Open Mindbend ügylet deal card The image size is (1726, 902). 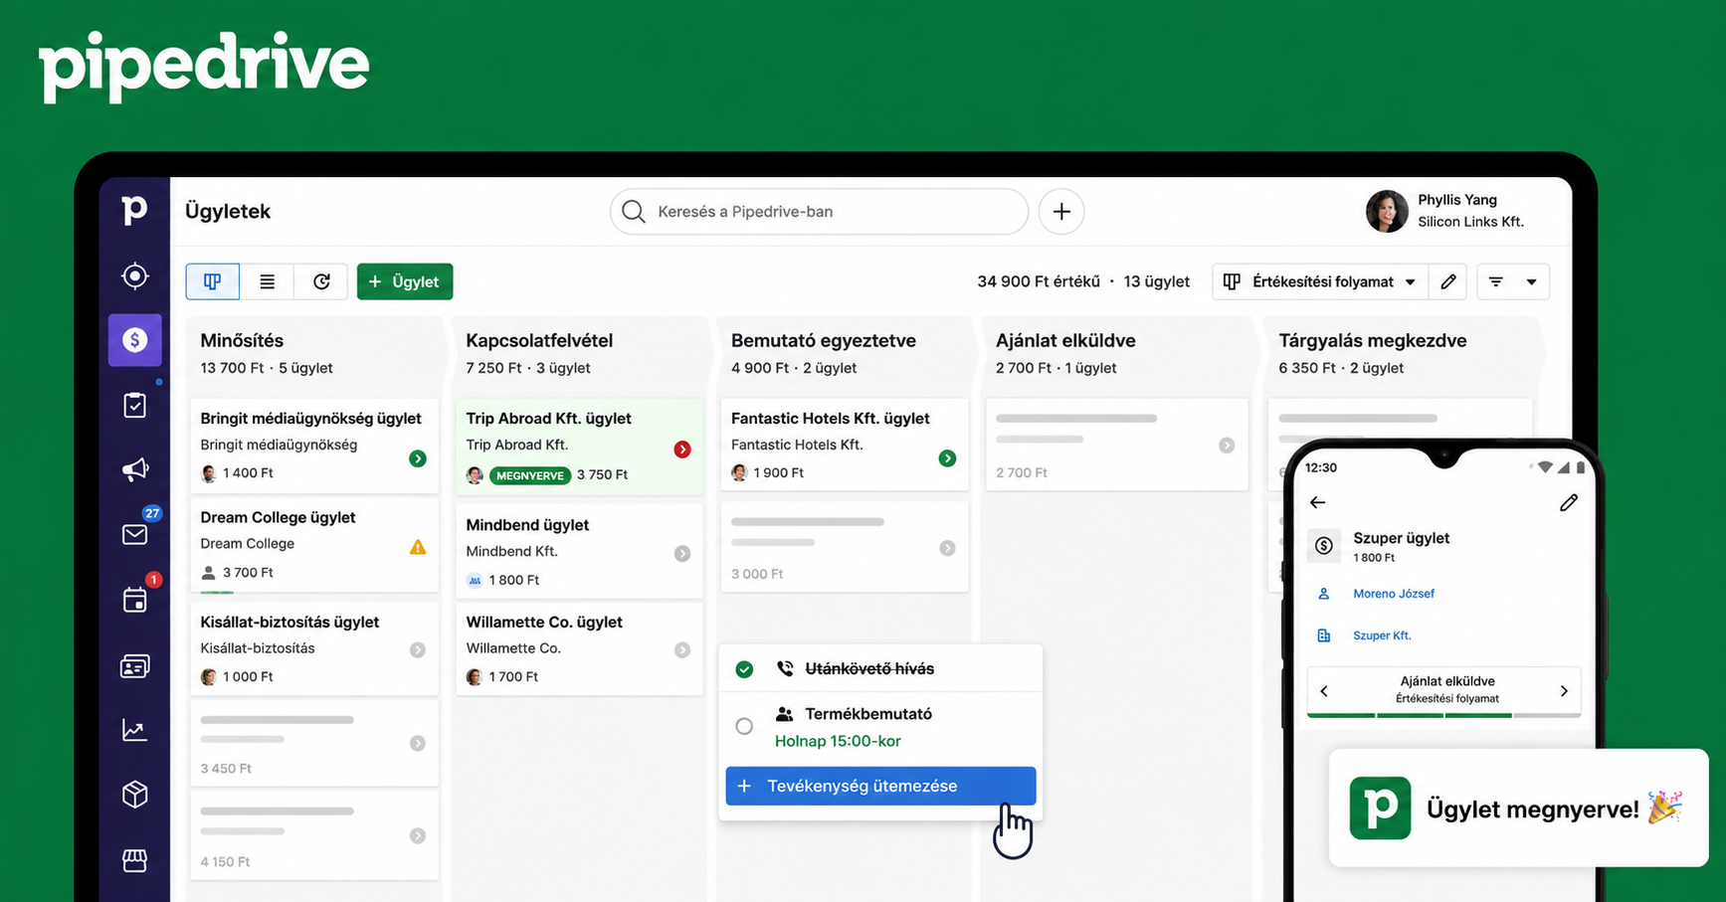point(579,551)
